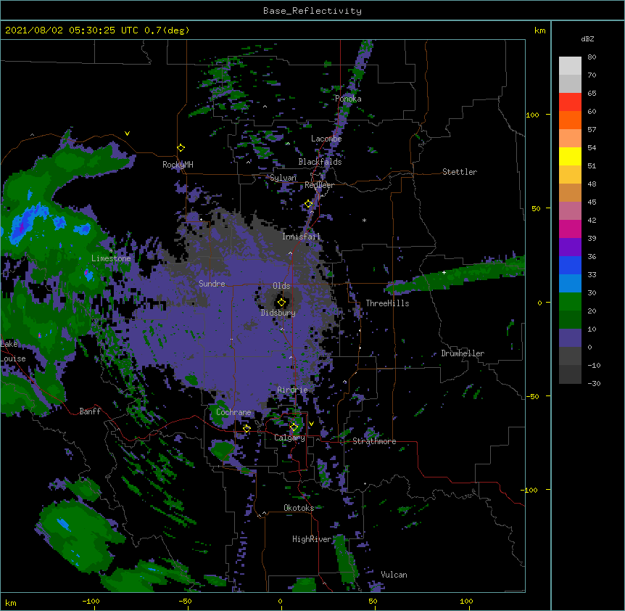Click the horizontal axis -100 tick label
This screenshot has height=611, width=625.
[x=91, y=601]
